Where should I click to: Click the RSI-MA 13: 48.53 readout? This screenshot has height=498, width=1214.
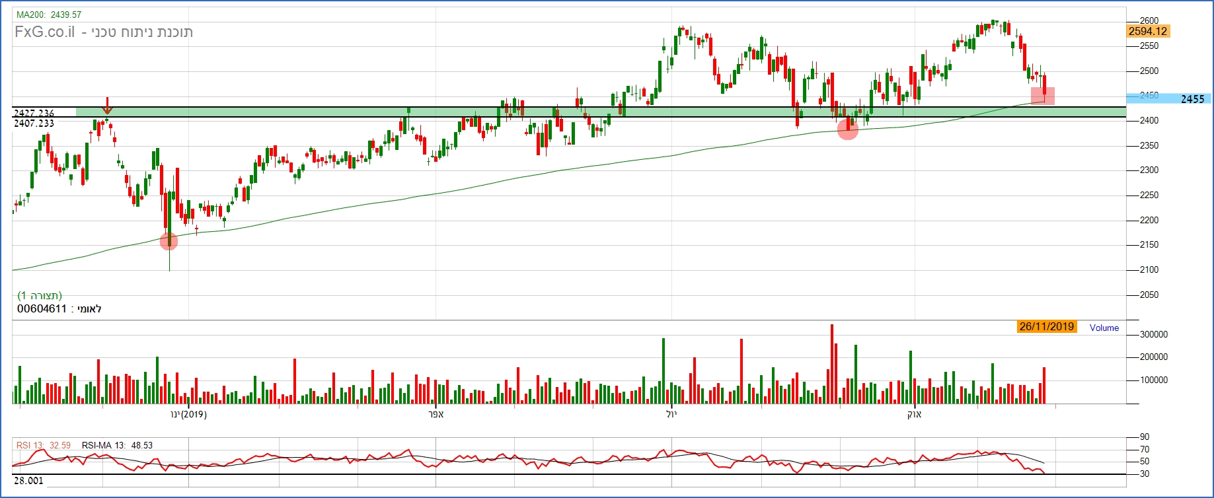click(117, 445)
